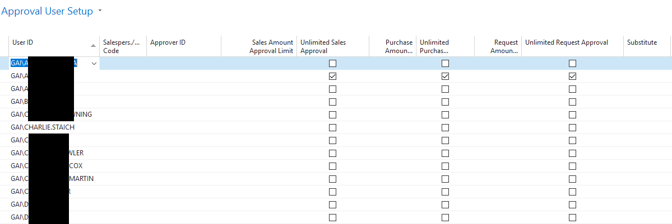Check Unlimited Sales Approval in row ending WNING

(x=332, y=115)
